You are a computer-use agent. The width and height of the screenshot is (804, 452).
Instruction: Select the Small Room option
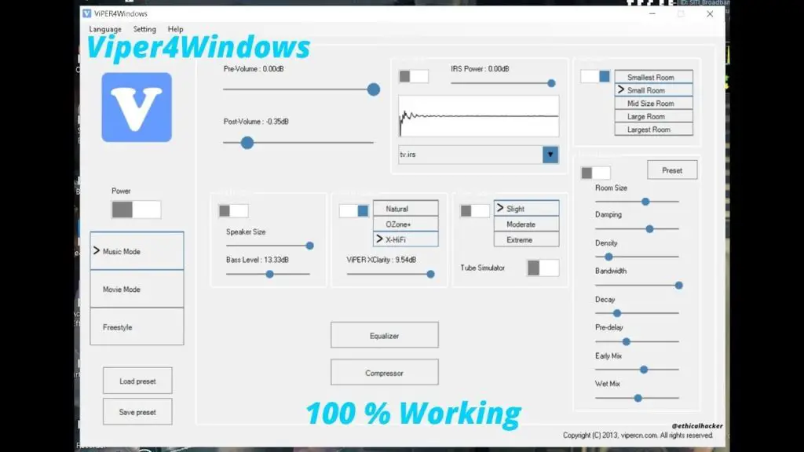[654, 90]
